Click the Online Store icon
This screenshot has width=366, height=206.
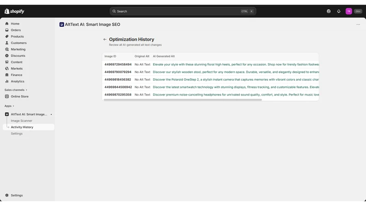(7, 96)
